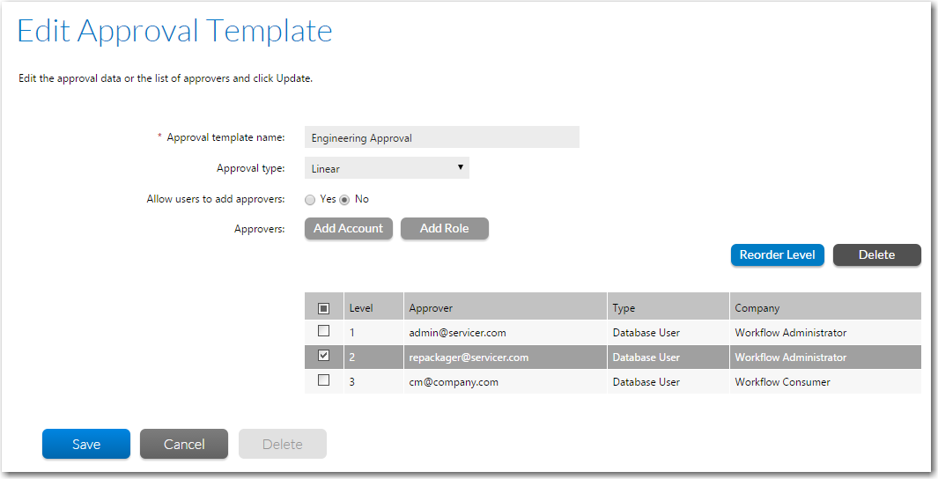Select the admin@servicer.com approver entry

(x=457, y=333)
